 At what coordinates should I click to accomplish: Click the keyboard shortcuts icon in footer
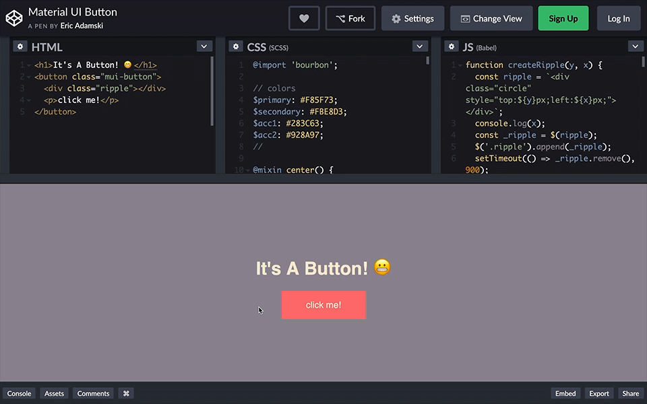[125, 393]
